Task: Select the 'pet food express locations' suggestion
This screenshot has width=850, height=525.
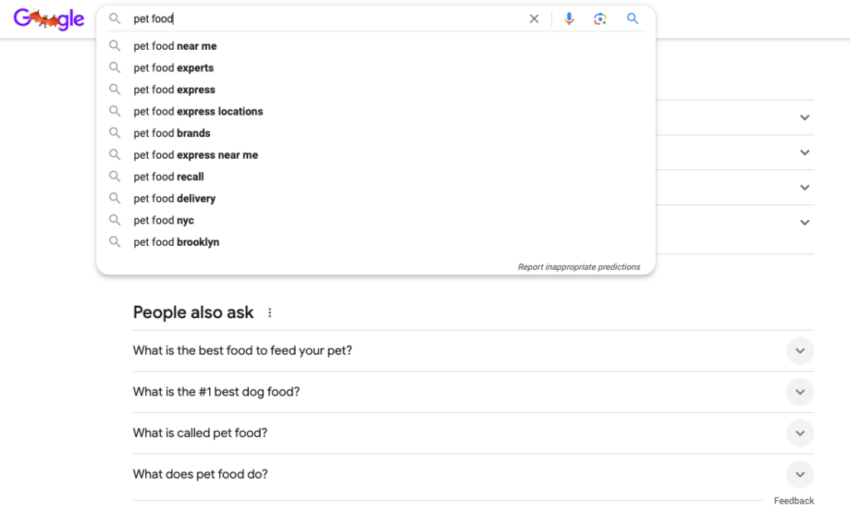Action: tap(198, 110)
